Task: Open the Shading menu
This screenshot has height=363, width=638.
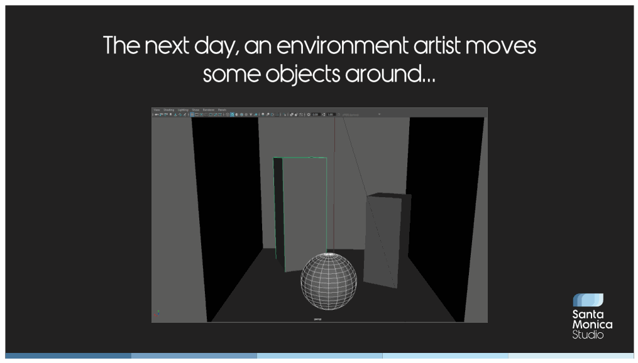Action: click(x=168, y=110)
